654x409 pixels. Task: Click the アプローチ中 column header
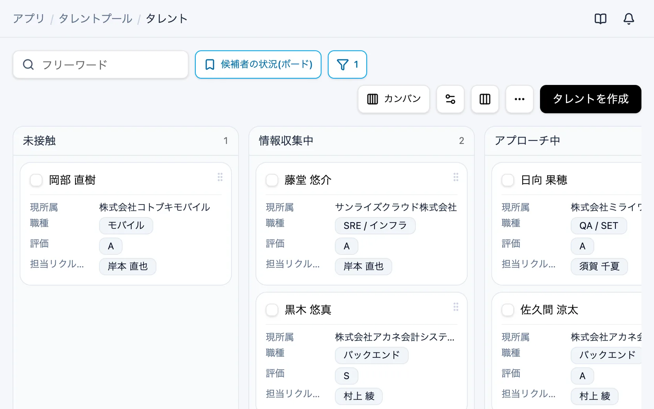coord(563,141)
